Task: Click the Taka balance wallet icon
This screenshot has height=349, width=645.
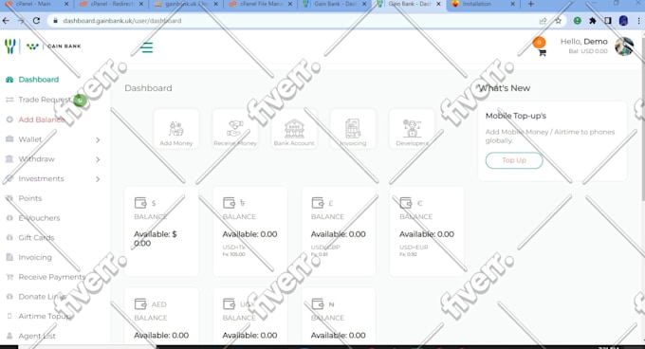Action: (229, 203)
